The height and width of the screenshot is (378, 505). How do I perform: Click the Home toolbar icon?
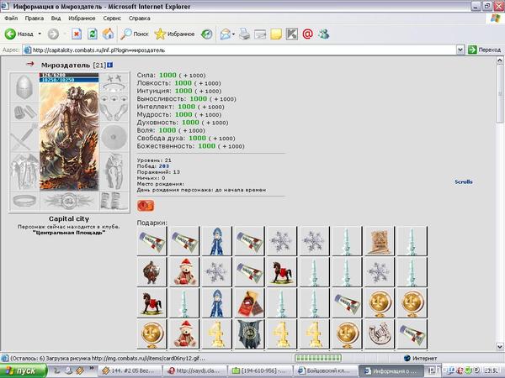pyautogui.click(x=108, y=34)
